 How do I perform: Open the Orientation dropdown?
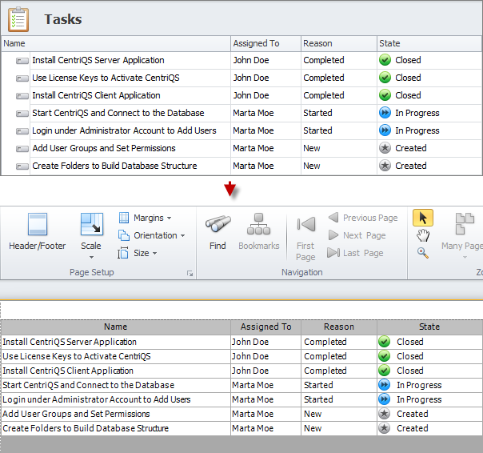[x=152, y=235]
